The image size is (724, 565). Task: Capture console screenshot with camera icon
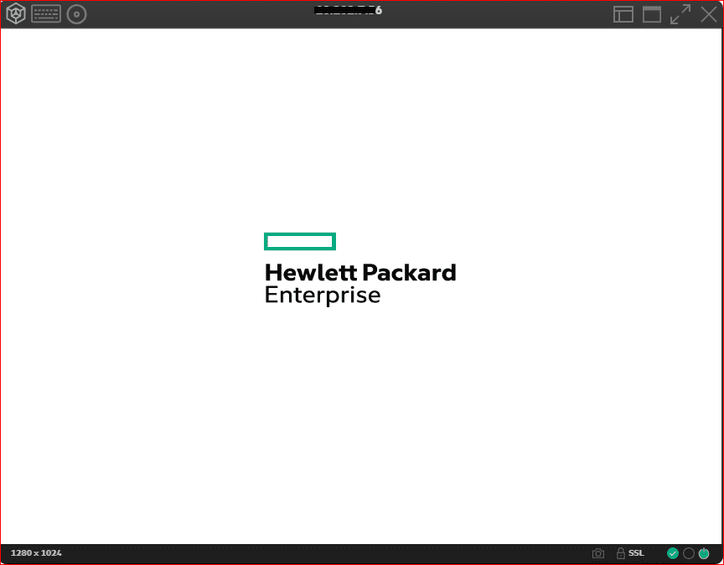tap(598, 553)
